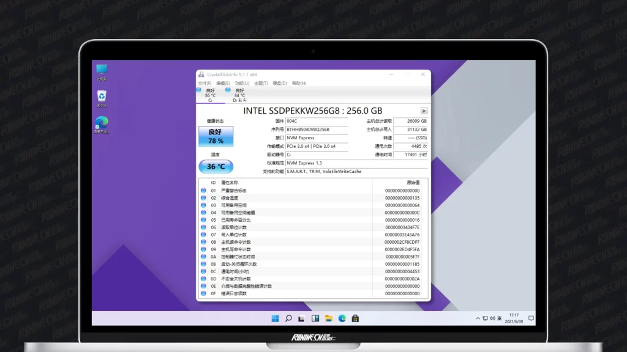Screen dimensions: 627x352
Task: Open the Widgets icon on taskbar
Action: click(315, 318)
